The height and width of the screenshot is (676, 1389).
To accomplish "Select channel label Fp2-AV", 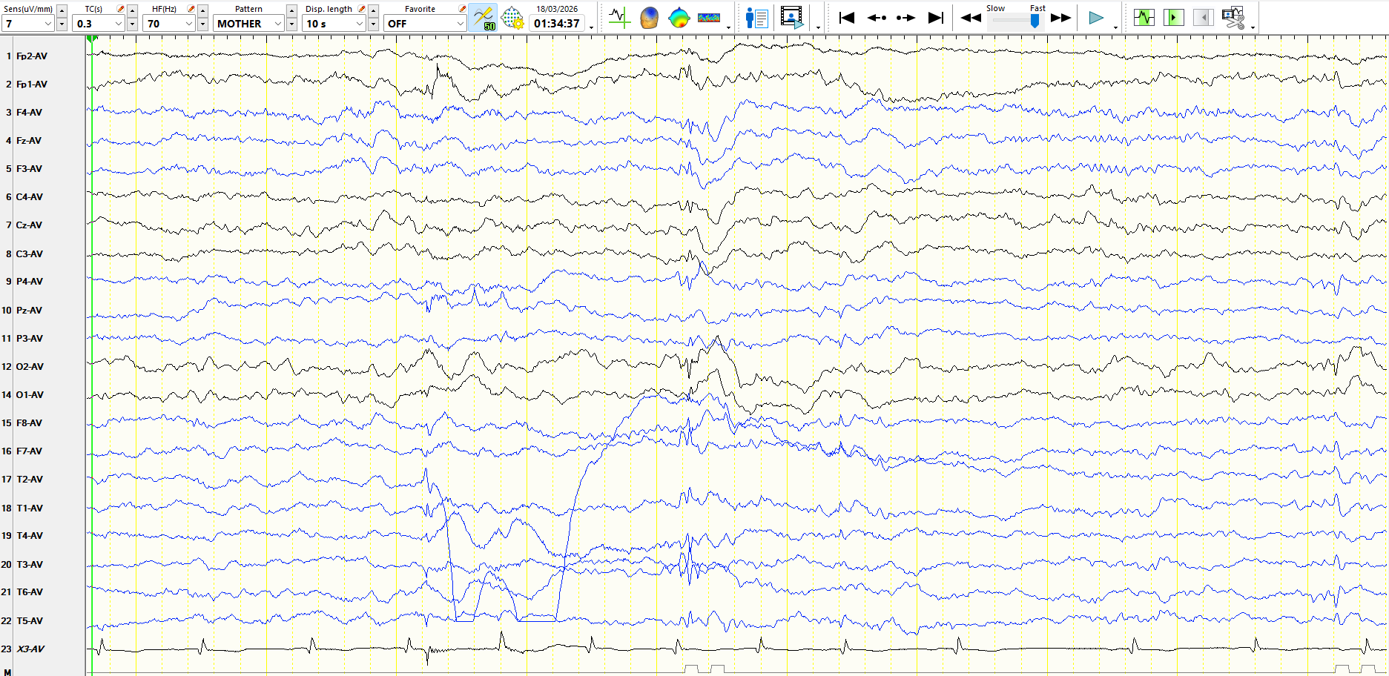I will [32, 56].
